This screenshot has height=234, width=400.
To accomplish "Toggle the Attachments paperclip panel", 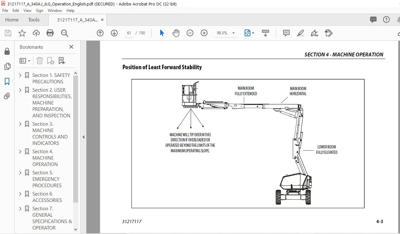I will point(7,96).
